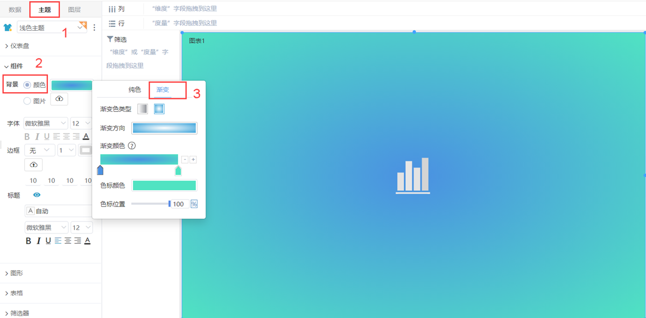Open the three-dot more options menu
The height and width of the screenshot is (318, 646).
coord(95,27)
